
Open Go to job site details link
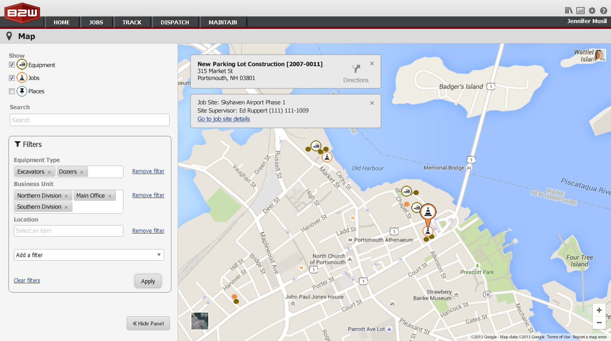(224, 119)
